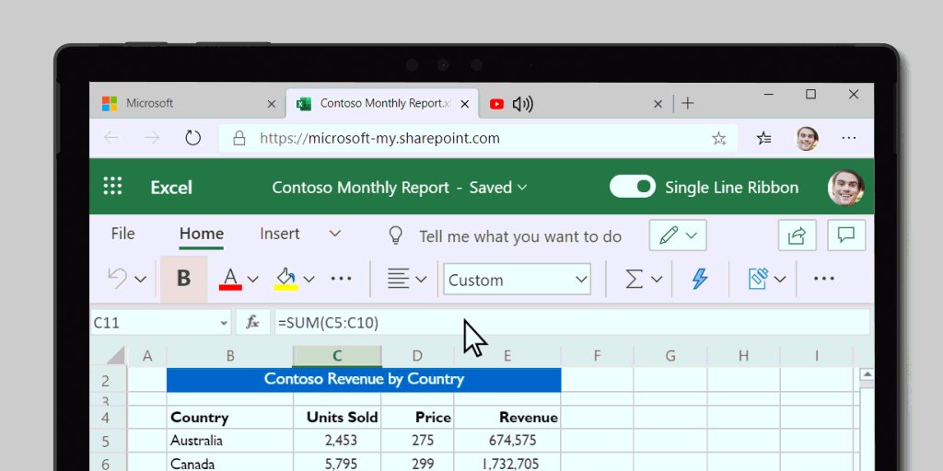Expand the Saved status dropdown
The width and height of the screenshot is (943, 471).
(x=498, y=188)
